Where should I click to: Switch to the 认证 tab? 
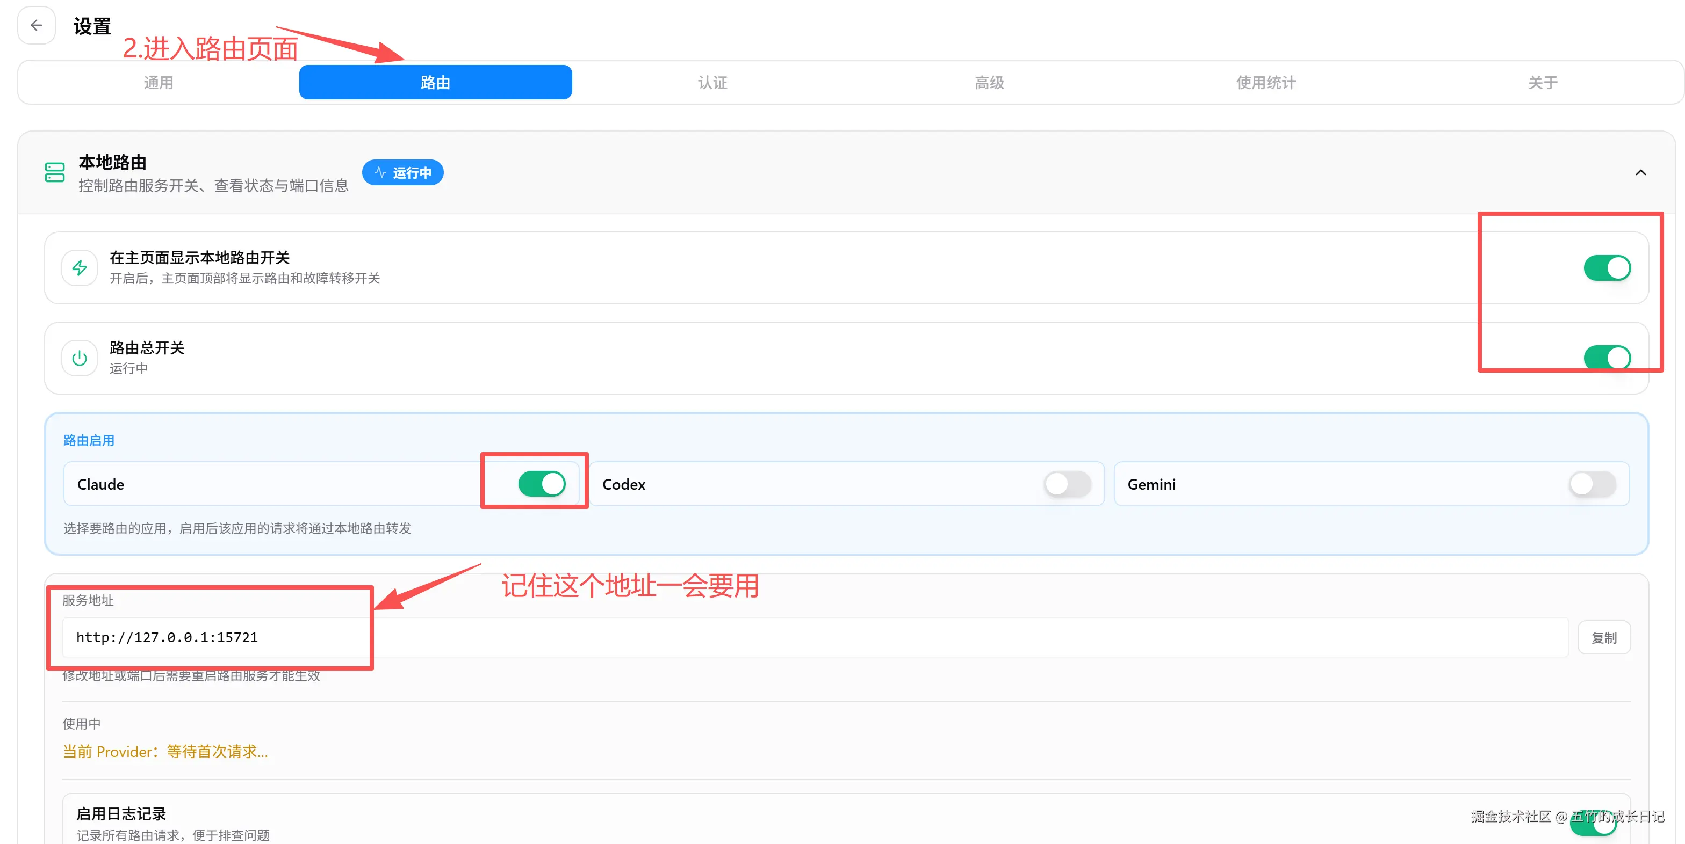coord(712,82)
